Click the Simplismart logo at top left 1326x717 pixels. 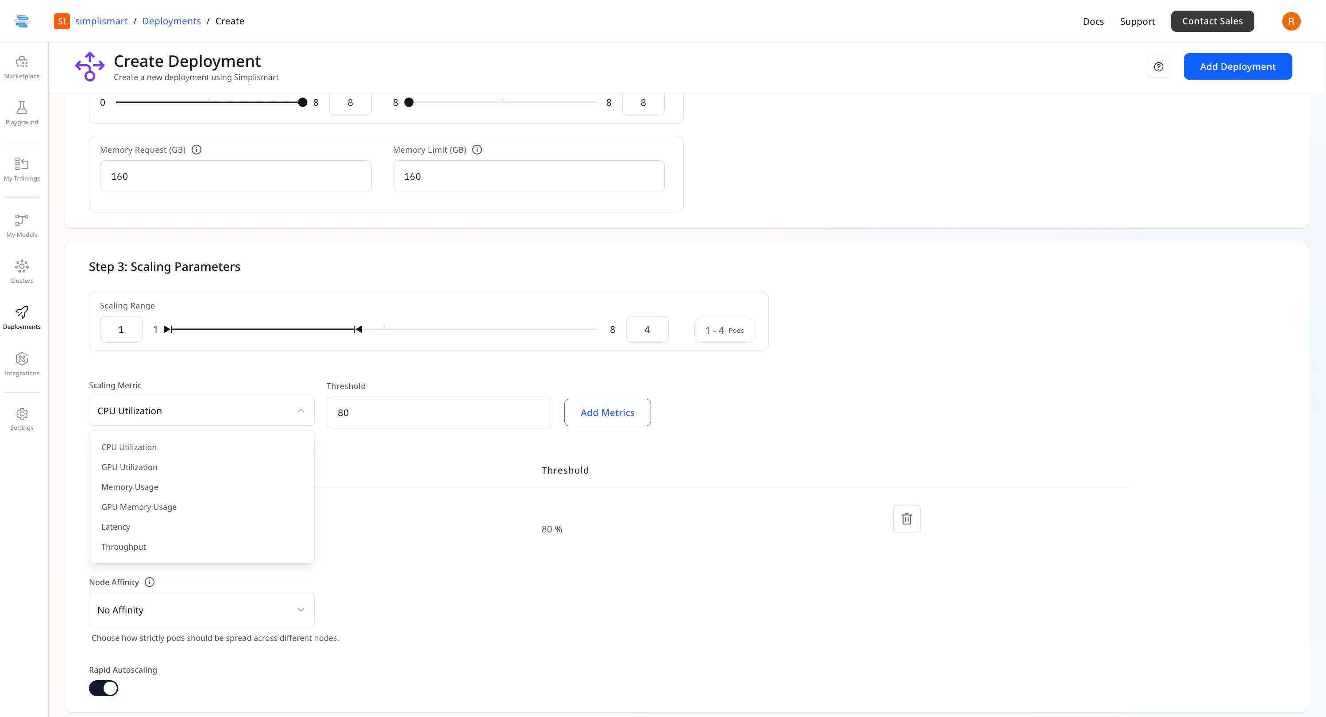(x=22, y=21)
